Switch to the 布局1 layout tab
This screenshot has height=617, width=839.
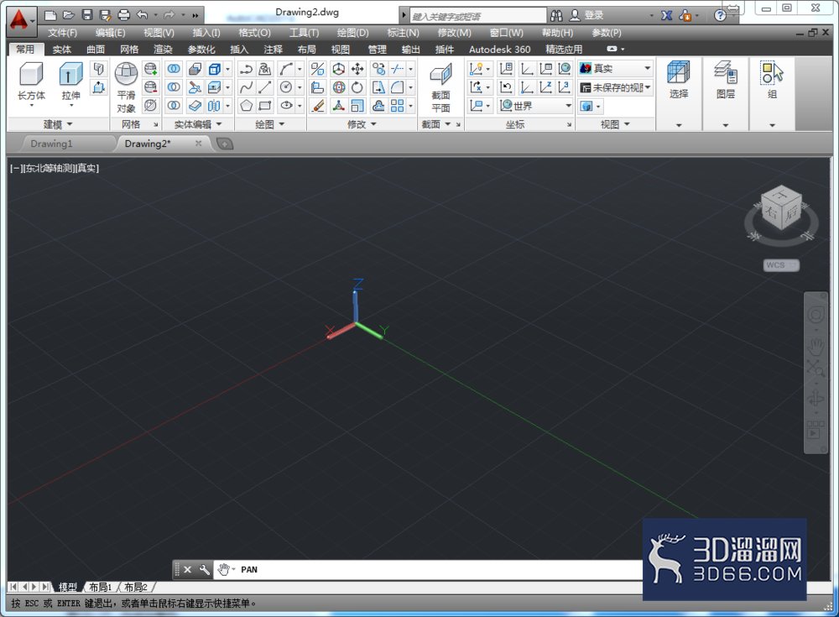(100, 588)
